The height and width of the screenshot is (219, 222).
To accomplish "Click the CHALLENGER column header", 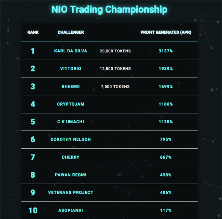I will point(71,32).
